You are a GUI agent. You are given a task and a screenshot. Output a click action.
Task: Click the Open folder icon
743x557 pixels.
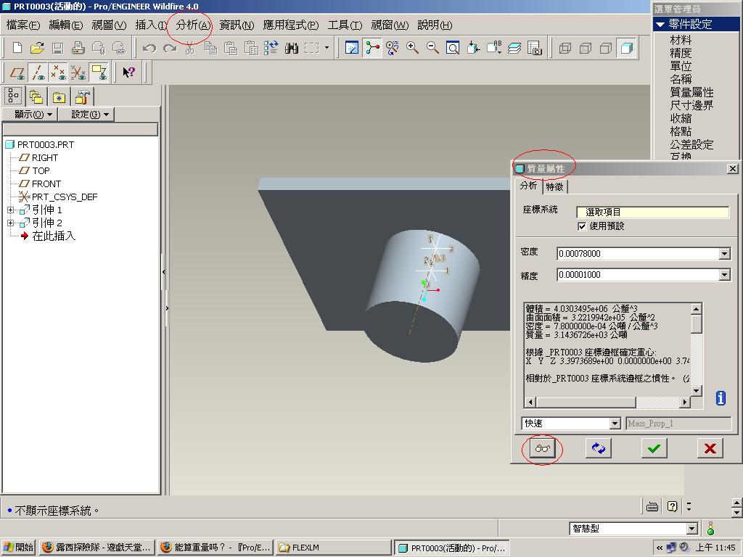point(38,48)
